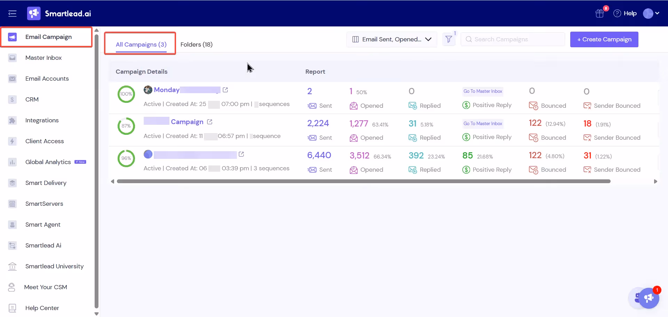Click the 85 positive reply count
Screen dimensions: 668x317
pos(468,155)
